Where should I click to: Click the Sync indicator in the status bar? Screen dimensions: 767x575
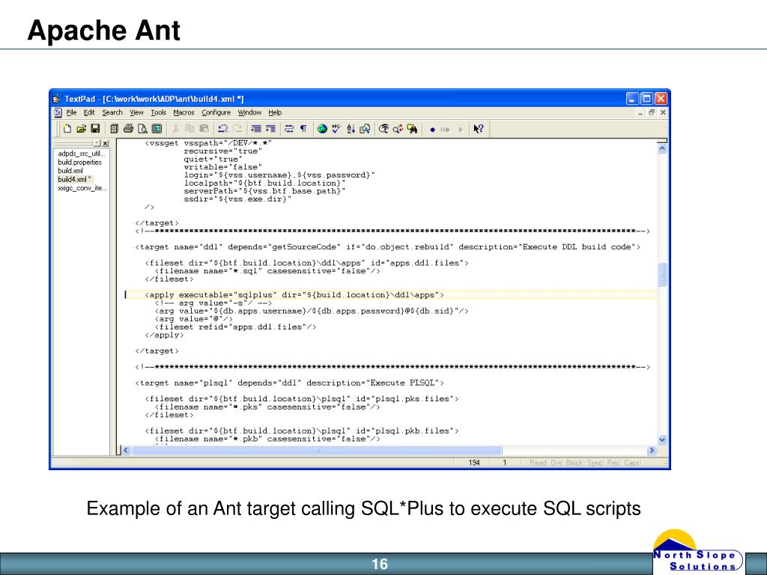click(x=595, y=463)
